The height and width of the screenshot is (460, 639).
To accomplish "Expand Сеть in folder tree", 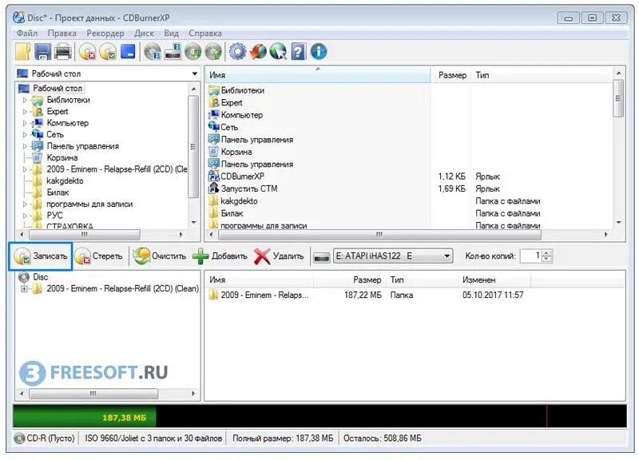I will point(25,134).
